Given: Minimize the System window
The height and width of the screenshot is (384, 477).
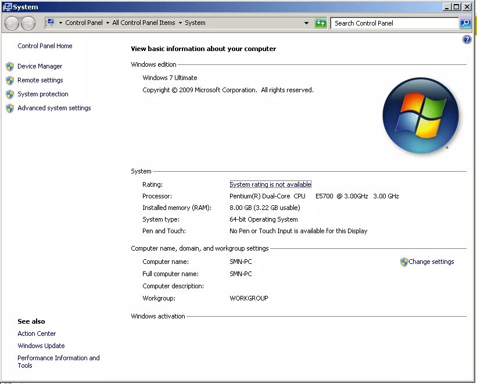Looking at the screenshot, I should [x=447, y=7].
